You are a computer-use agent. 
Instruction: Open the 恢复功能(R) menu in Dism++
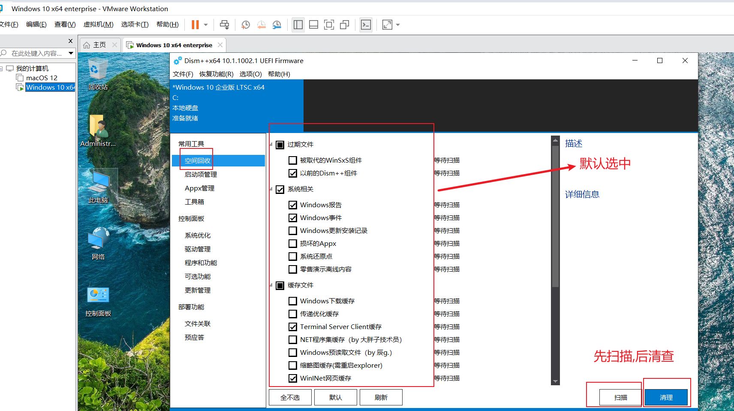216,74
